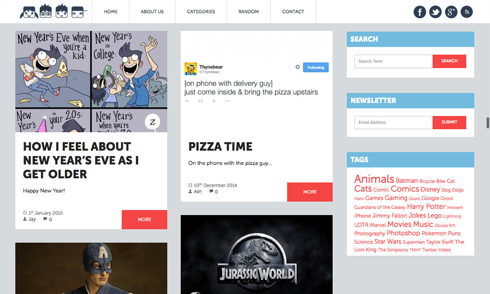Viewport: 490px width, 294px height.
Task: Go to the Home menu item
Action: 111,12
